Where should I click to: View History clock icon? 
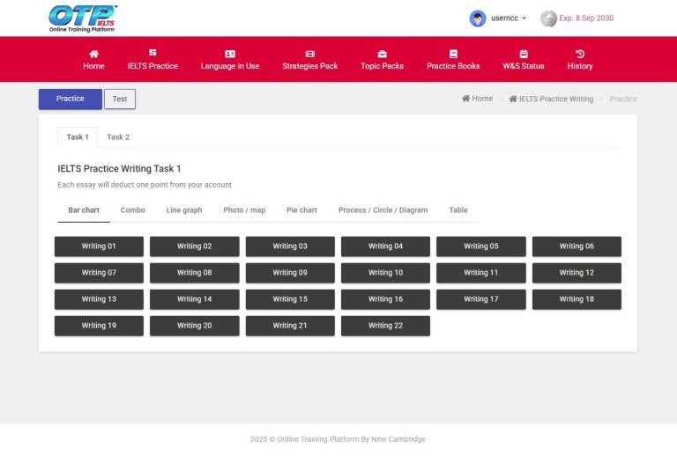[x=580, y=54]
